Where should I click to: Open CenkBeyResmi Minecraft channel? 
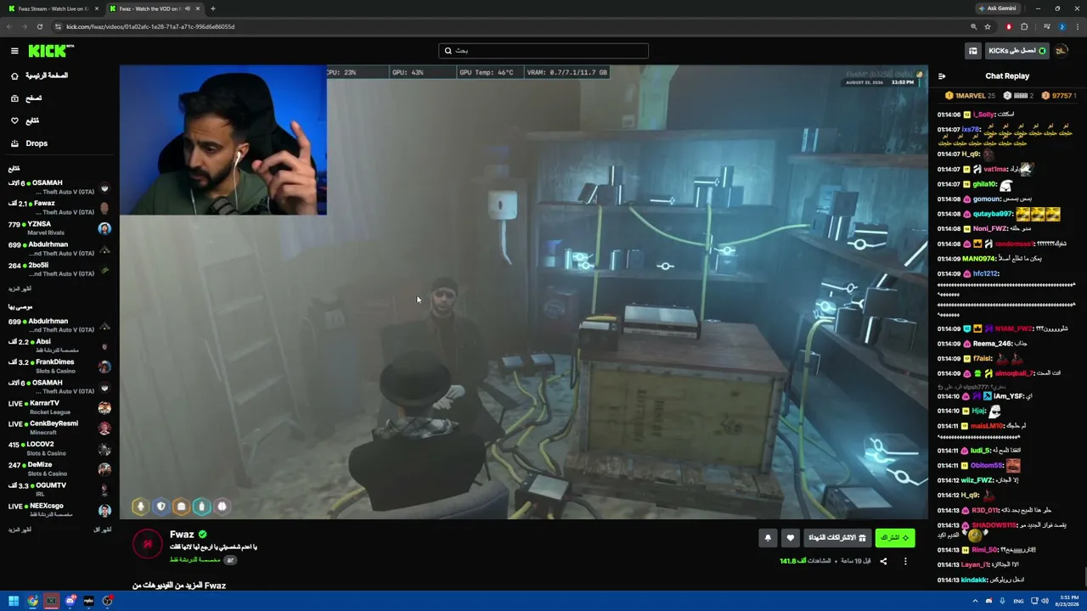tap(58, 428)
